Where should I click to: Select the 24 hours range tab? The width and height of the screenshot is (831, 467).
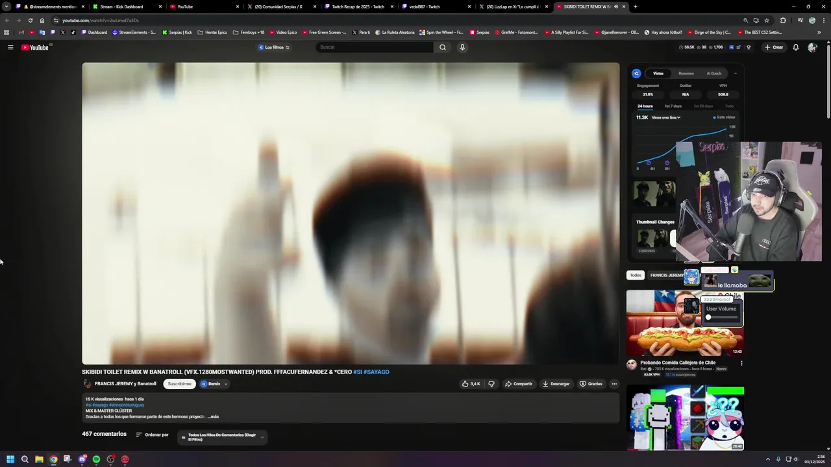coord(645,106)
